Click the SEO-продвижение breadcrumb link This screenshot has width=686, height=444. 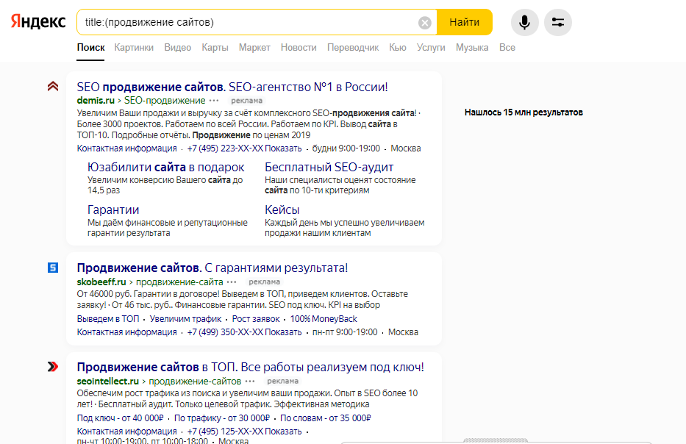[165, 101]
